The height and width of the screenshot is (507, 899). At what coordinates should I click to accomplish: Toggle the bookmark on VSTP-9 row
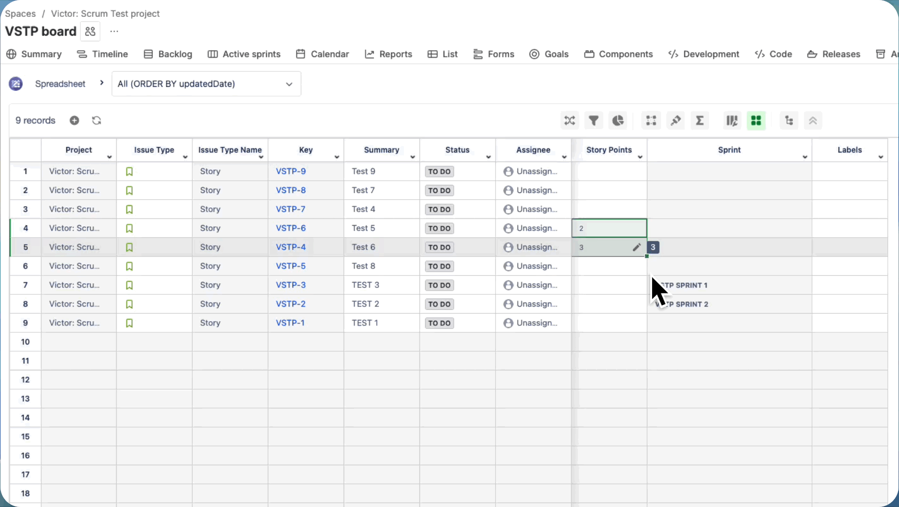(x=128, y=171)
